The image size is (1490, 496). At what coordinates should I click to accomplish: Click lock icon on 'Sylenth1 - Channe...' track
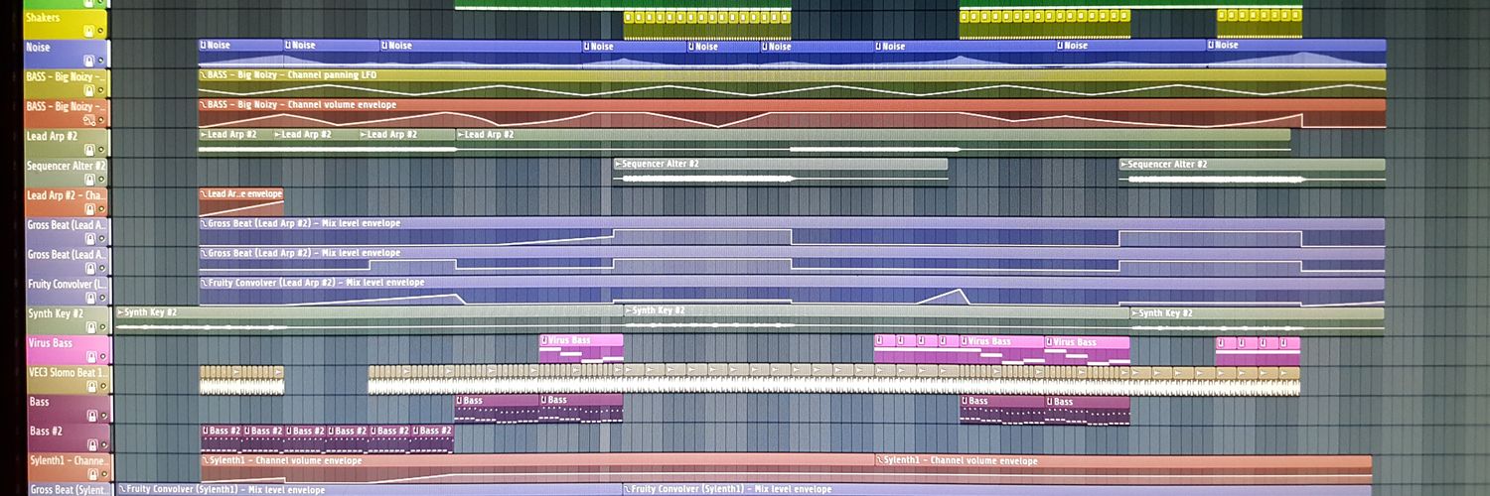(x=92, y=474)
